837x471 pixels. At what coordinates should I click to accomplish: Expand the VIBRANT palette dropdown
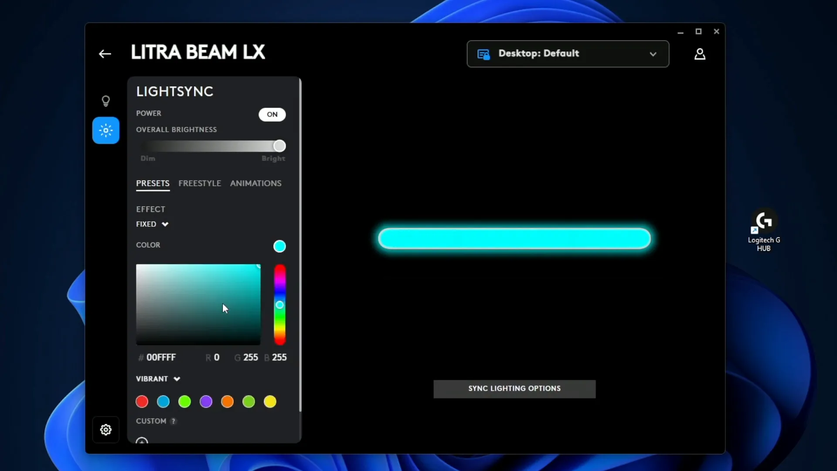pos(158,379)
